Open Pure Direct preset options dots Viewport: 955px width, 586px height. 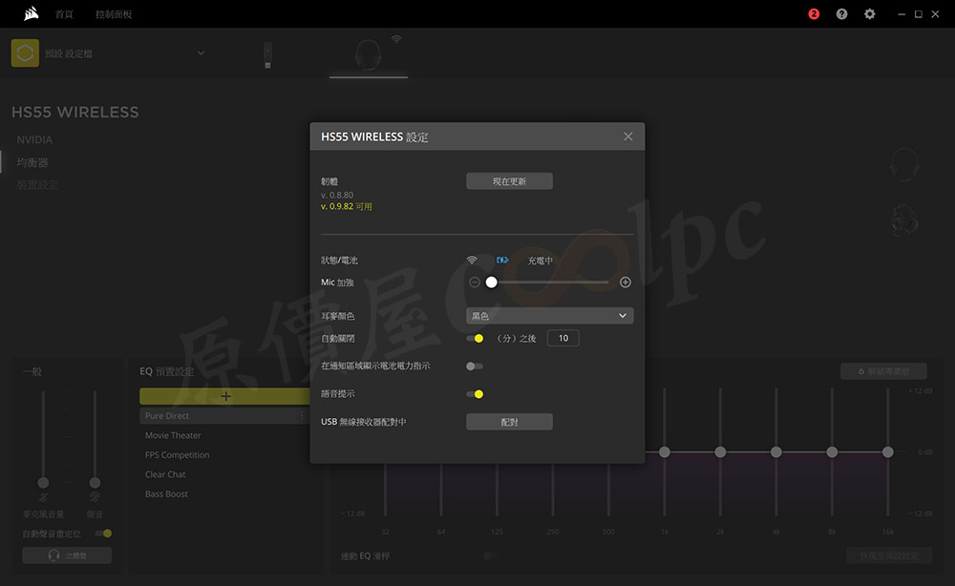pyautogui.click(x=302, y=415)
